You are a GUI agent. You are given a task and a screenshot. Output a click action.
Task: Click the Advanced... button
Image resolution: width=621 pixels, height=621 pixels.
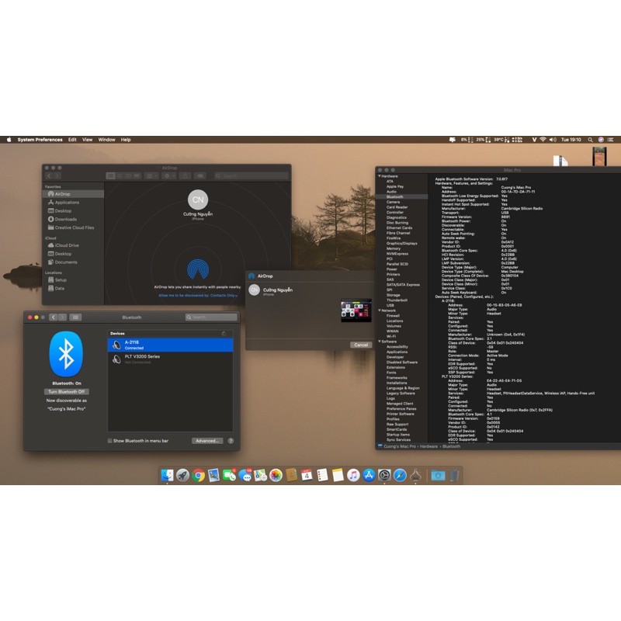pos(207,440)
